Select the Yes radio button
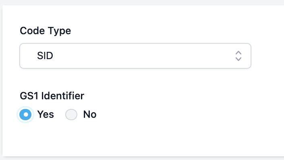Viewport: 284px width, 160px height. [25, 115]
